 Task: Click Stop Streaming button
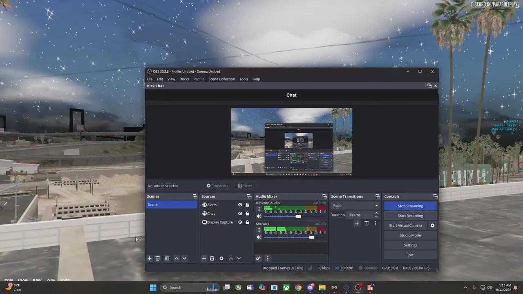point(410,206)
